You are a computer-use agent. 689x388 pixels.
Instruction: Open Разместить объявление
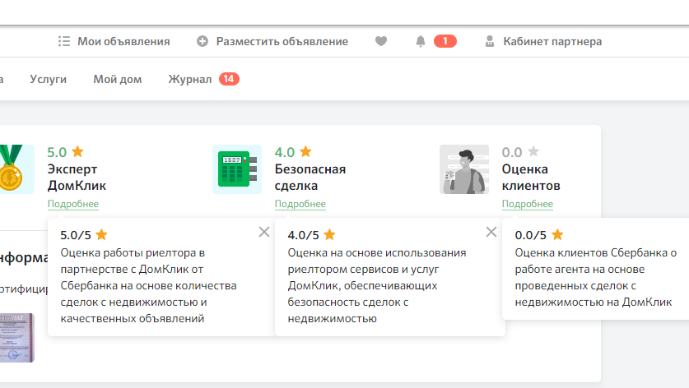[x=282, y=41]
